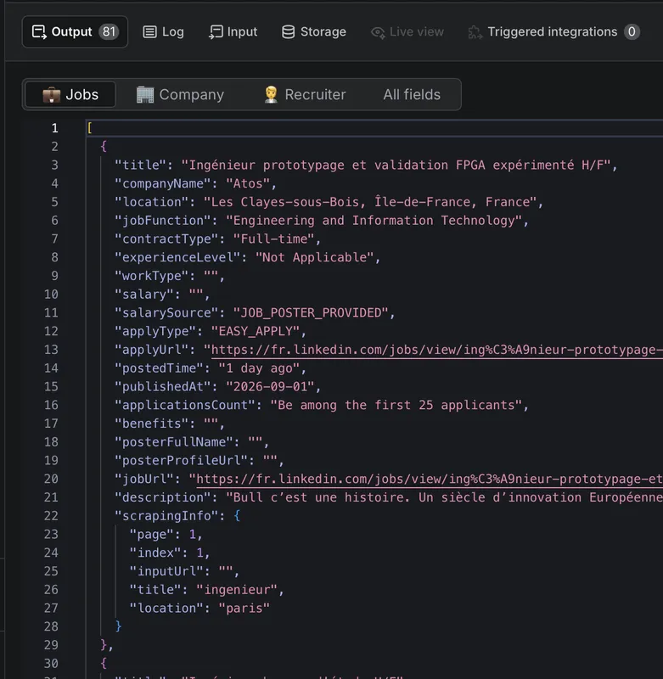Select the Recruiter view
The height and width of the screenshot is (679, 663).
[x=305, y=94]
